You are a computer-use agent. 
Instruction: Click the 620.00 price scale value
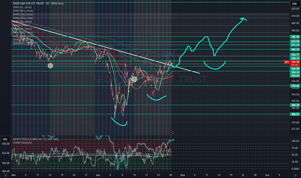click(295, 9)
